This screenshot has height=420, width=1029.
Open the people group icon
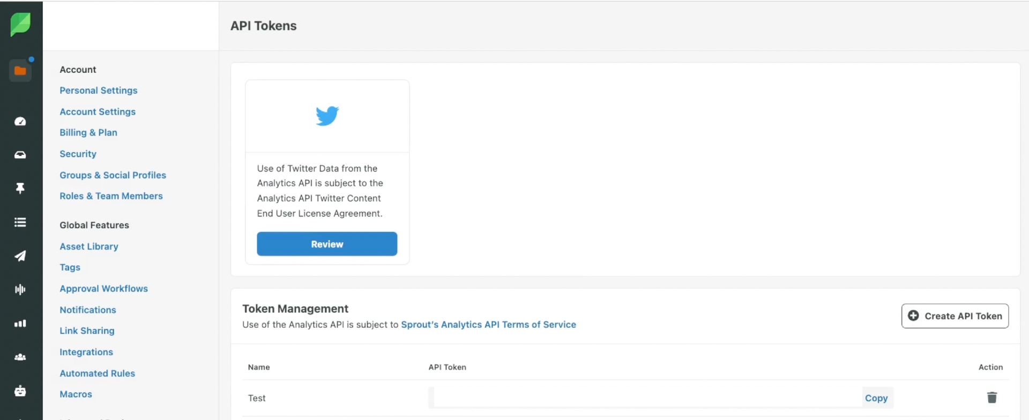(x=20, y=357)
